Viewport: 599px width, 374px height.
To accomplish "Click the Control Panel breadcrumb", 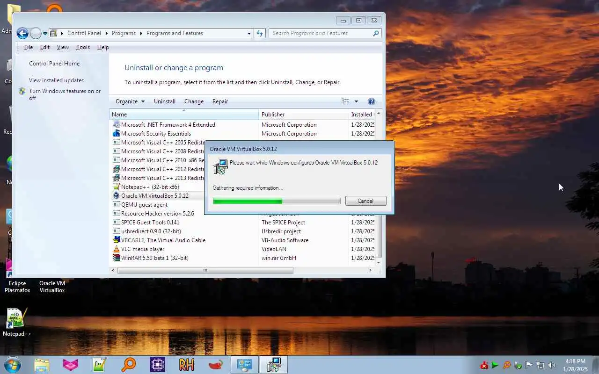I will tap(84, 33).
